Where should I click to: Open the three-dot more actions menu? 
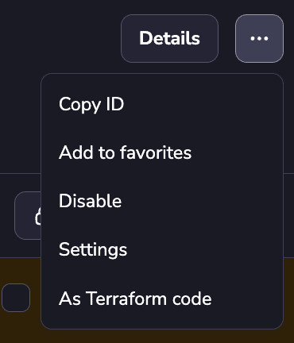(259, 39)
